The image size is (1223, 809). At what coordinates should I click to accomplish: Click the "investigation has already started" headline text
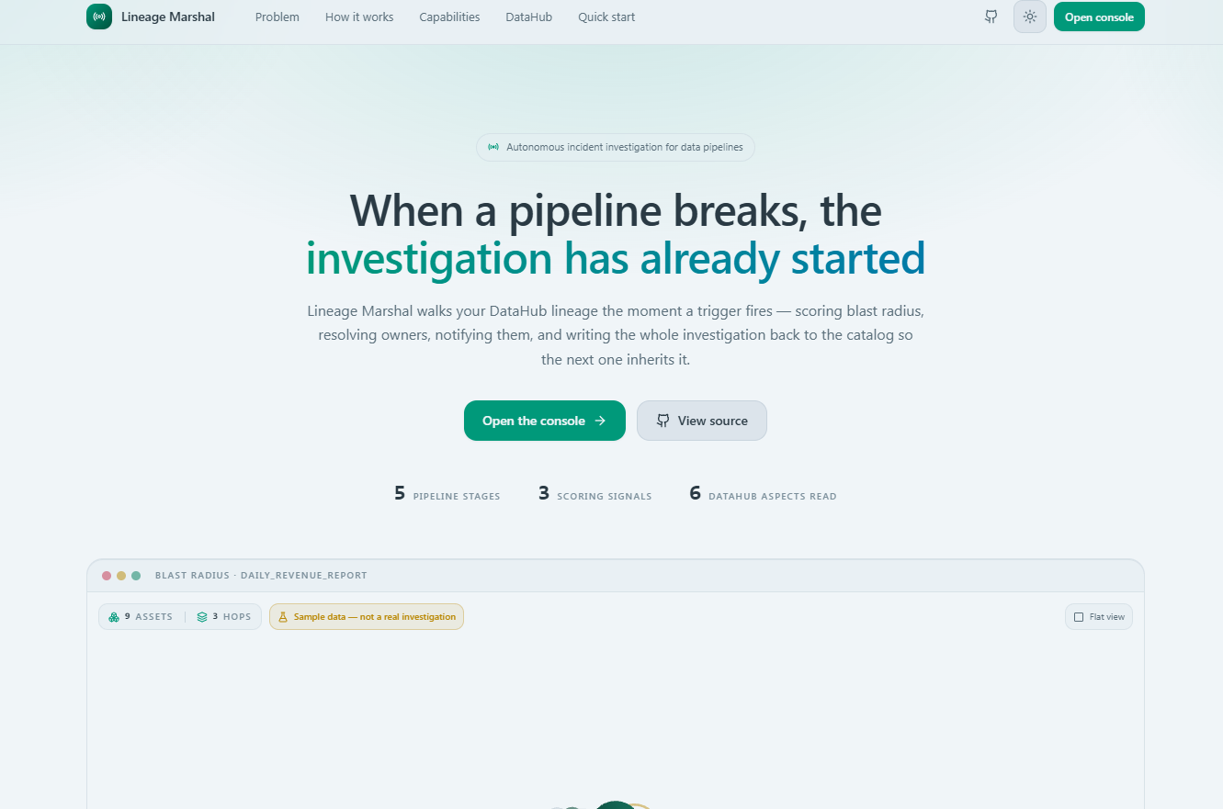[616, 259]
